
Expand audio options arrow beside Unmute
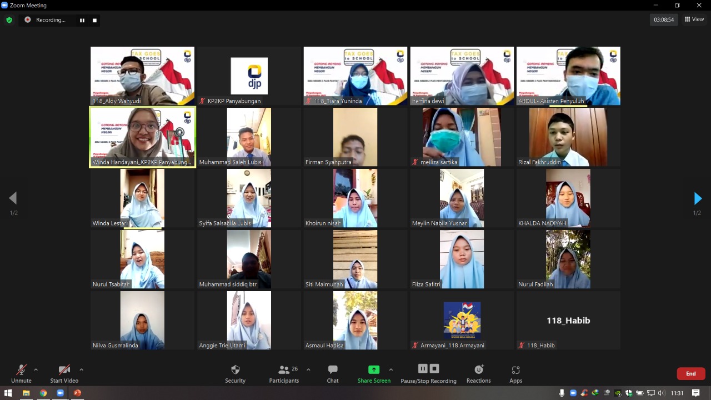pyautogui.click(x=36, y=369)
